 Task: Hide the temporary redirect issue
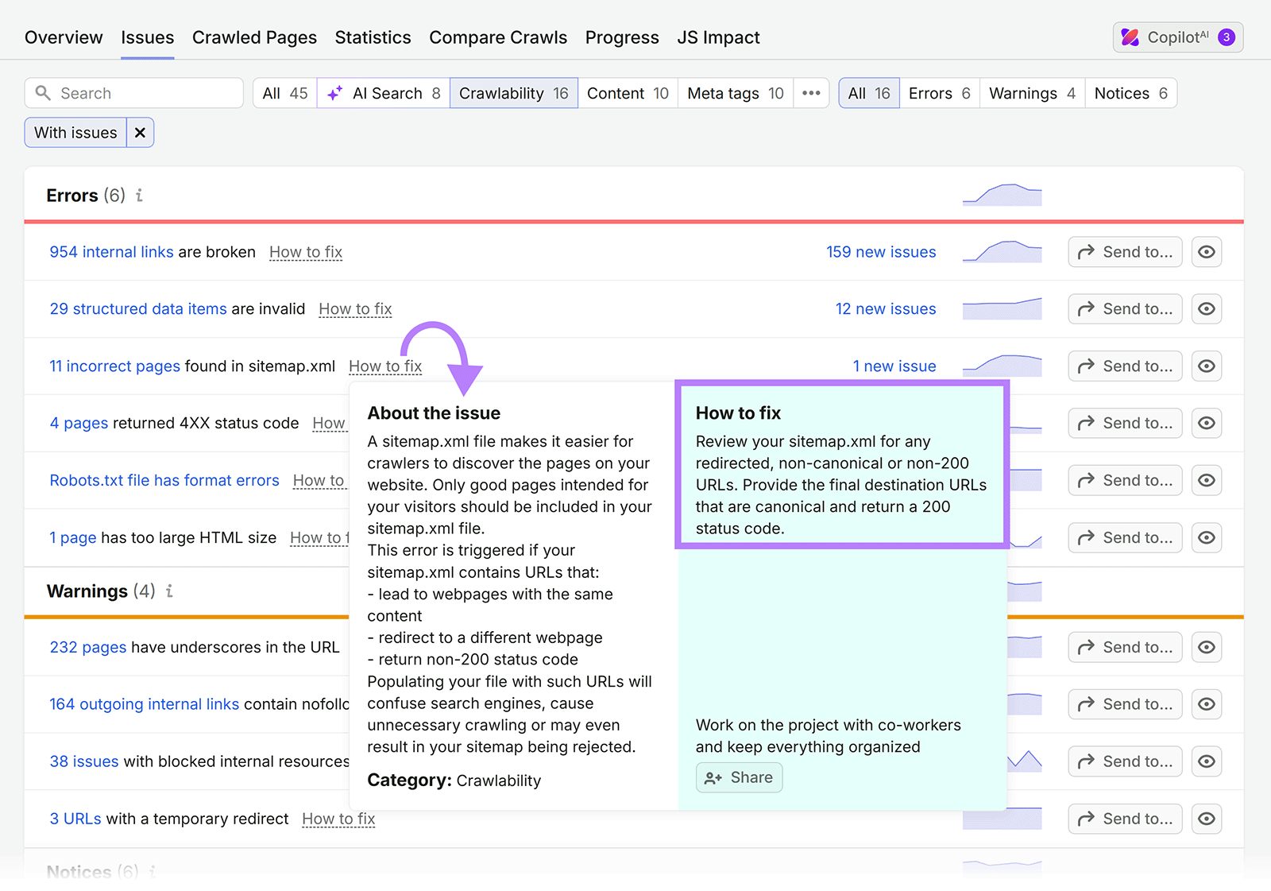tap(1206, 819)
